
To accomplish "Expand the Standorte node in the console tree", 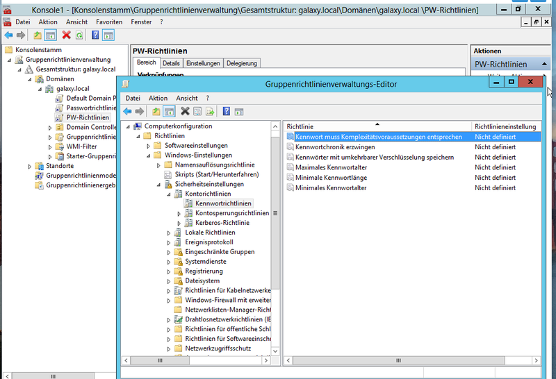I will tap(30, 166).
